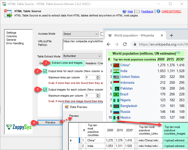Click the browser forward arrow

[x=117, y=44]
